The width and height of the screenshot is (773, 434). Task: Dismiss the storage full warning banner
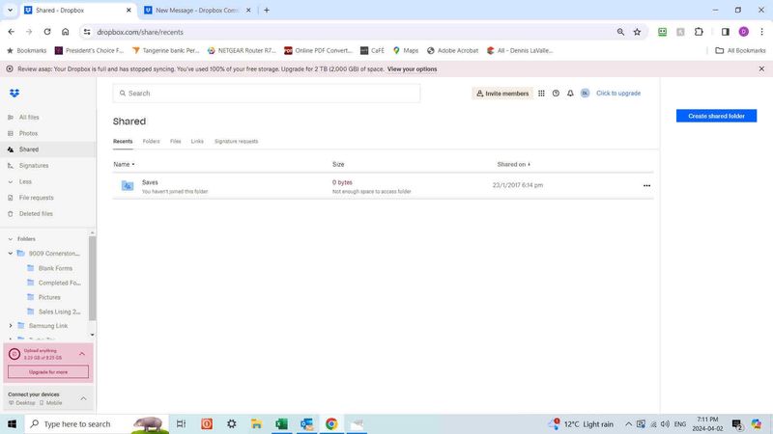click(x=761, y=69)
